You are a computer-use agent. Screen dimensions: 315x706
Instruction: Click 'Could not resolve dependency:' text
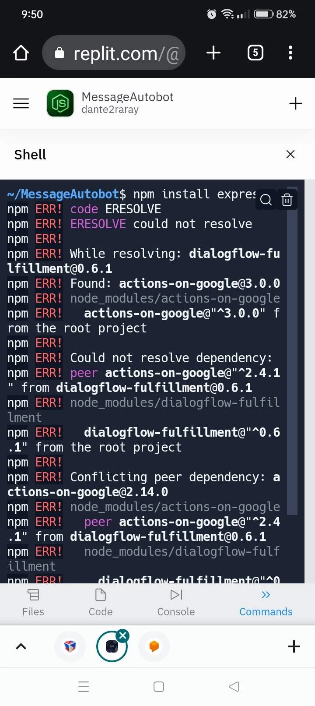171,358
